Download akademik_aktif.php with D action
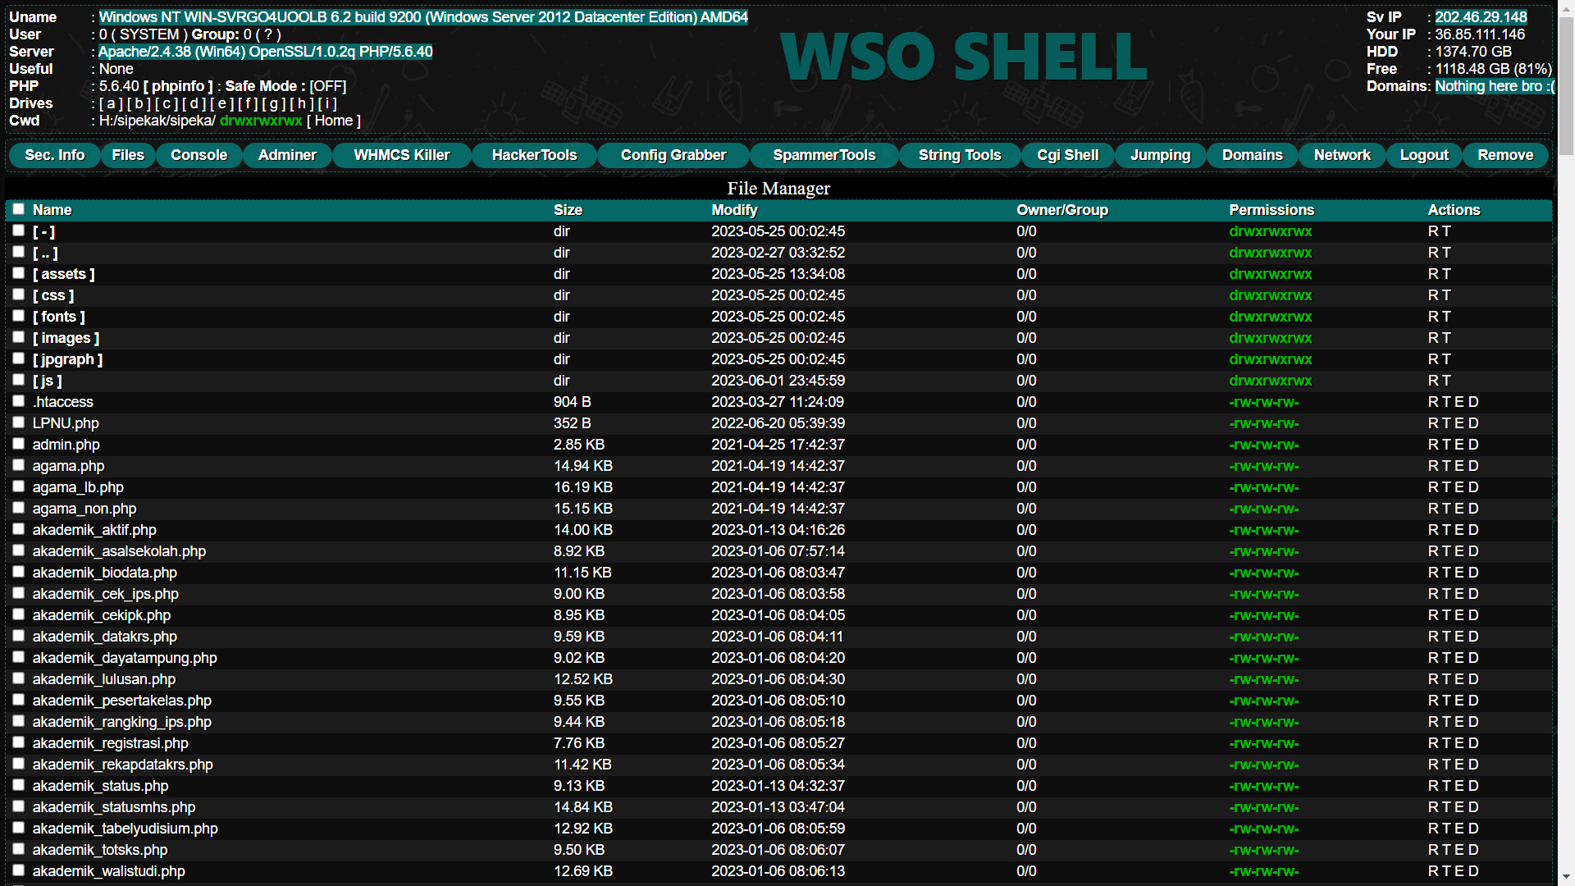Viewport: 1575px width, 886px height. (x=1473, y=530)
